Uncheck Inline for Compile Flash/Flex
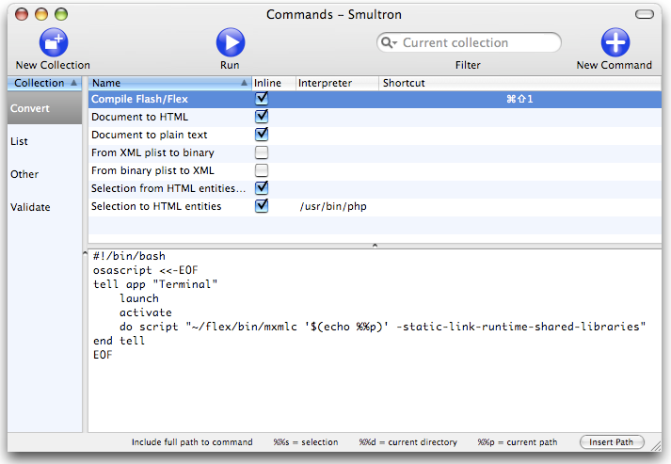This screenshot has height=464, width=671. tap(262, 99)
